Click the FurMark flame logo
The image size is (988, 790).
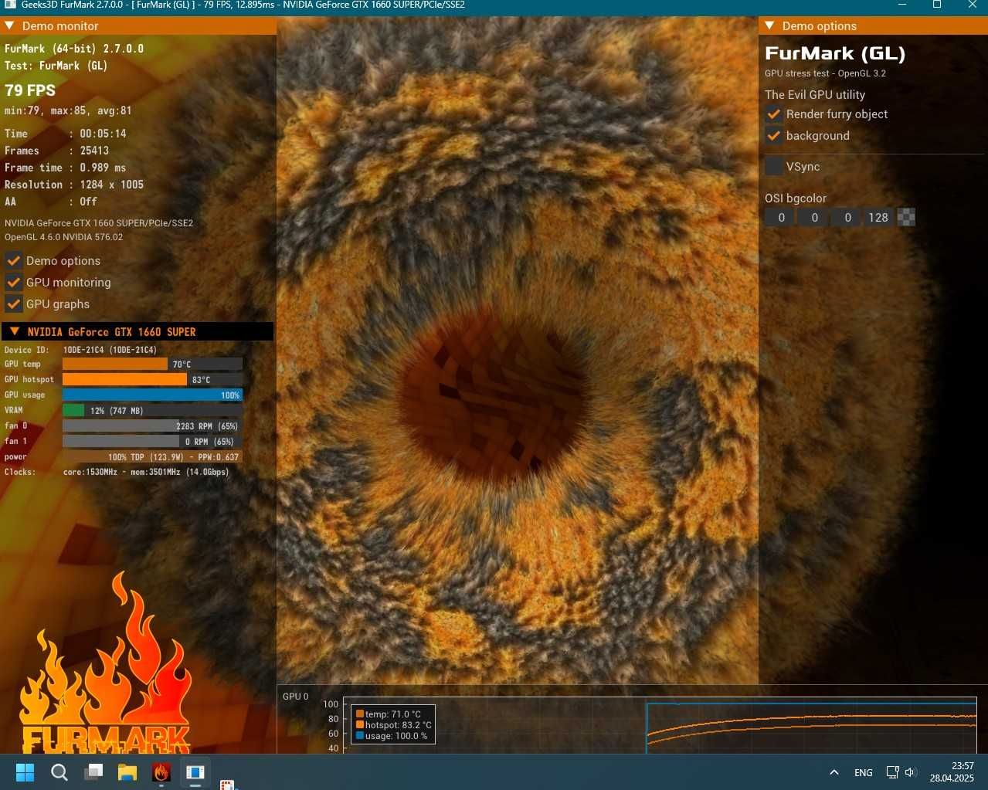tap(107, 664)
